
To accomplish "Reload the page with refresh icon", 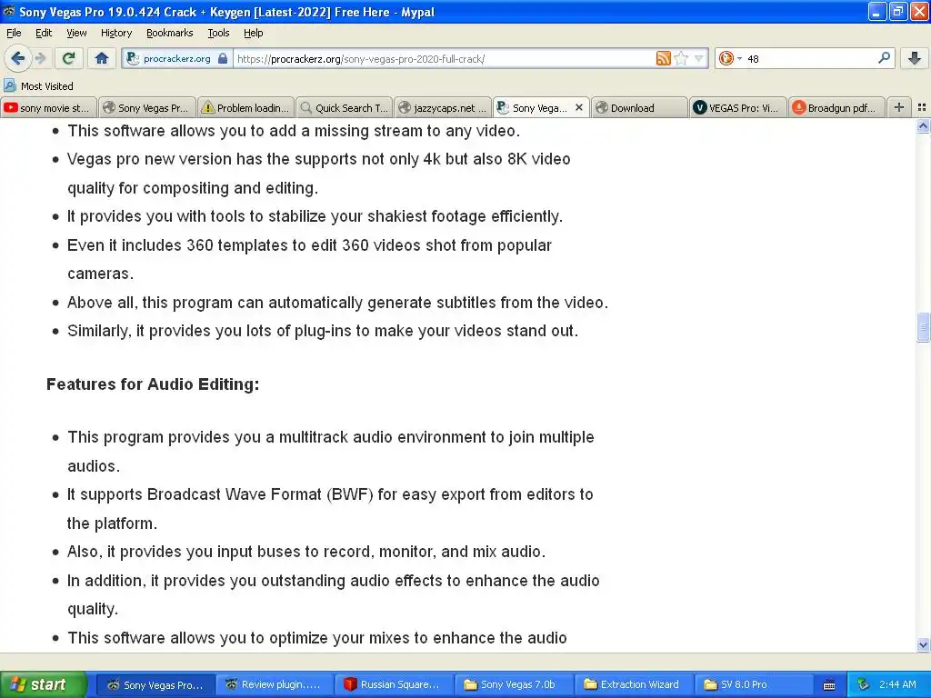I will pyautogui.click(x=68, y=58).
